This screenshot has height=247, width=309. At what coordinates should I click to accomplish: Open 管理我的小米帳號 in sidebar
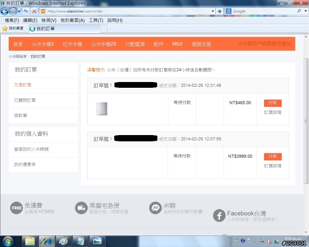31,149
